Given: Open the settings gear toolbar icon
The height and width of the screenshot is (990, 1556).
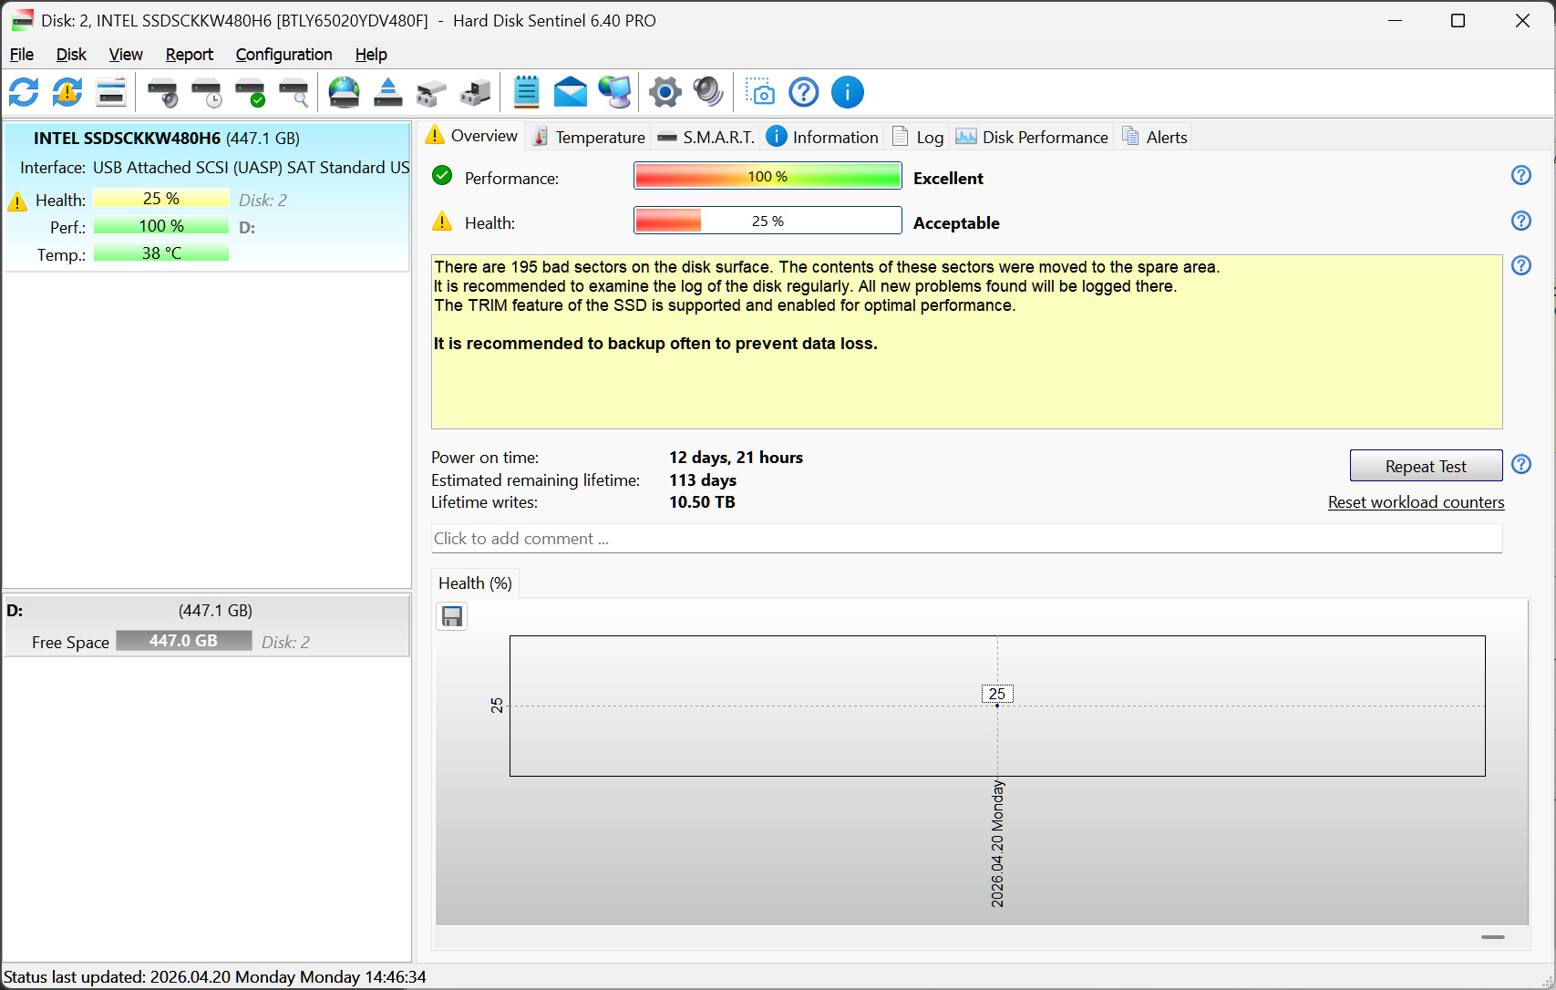Looking at the screenshot, I should pyautogui.click(x=665, y=92).
